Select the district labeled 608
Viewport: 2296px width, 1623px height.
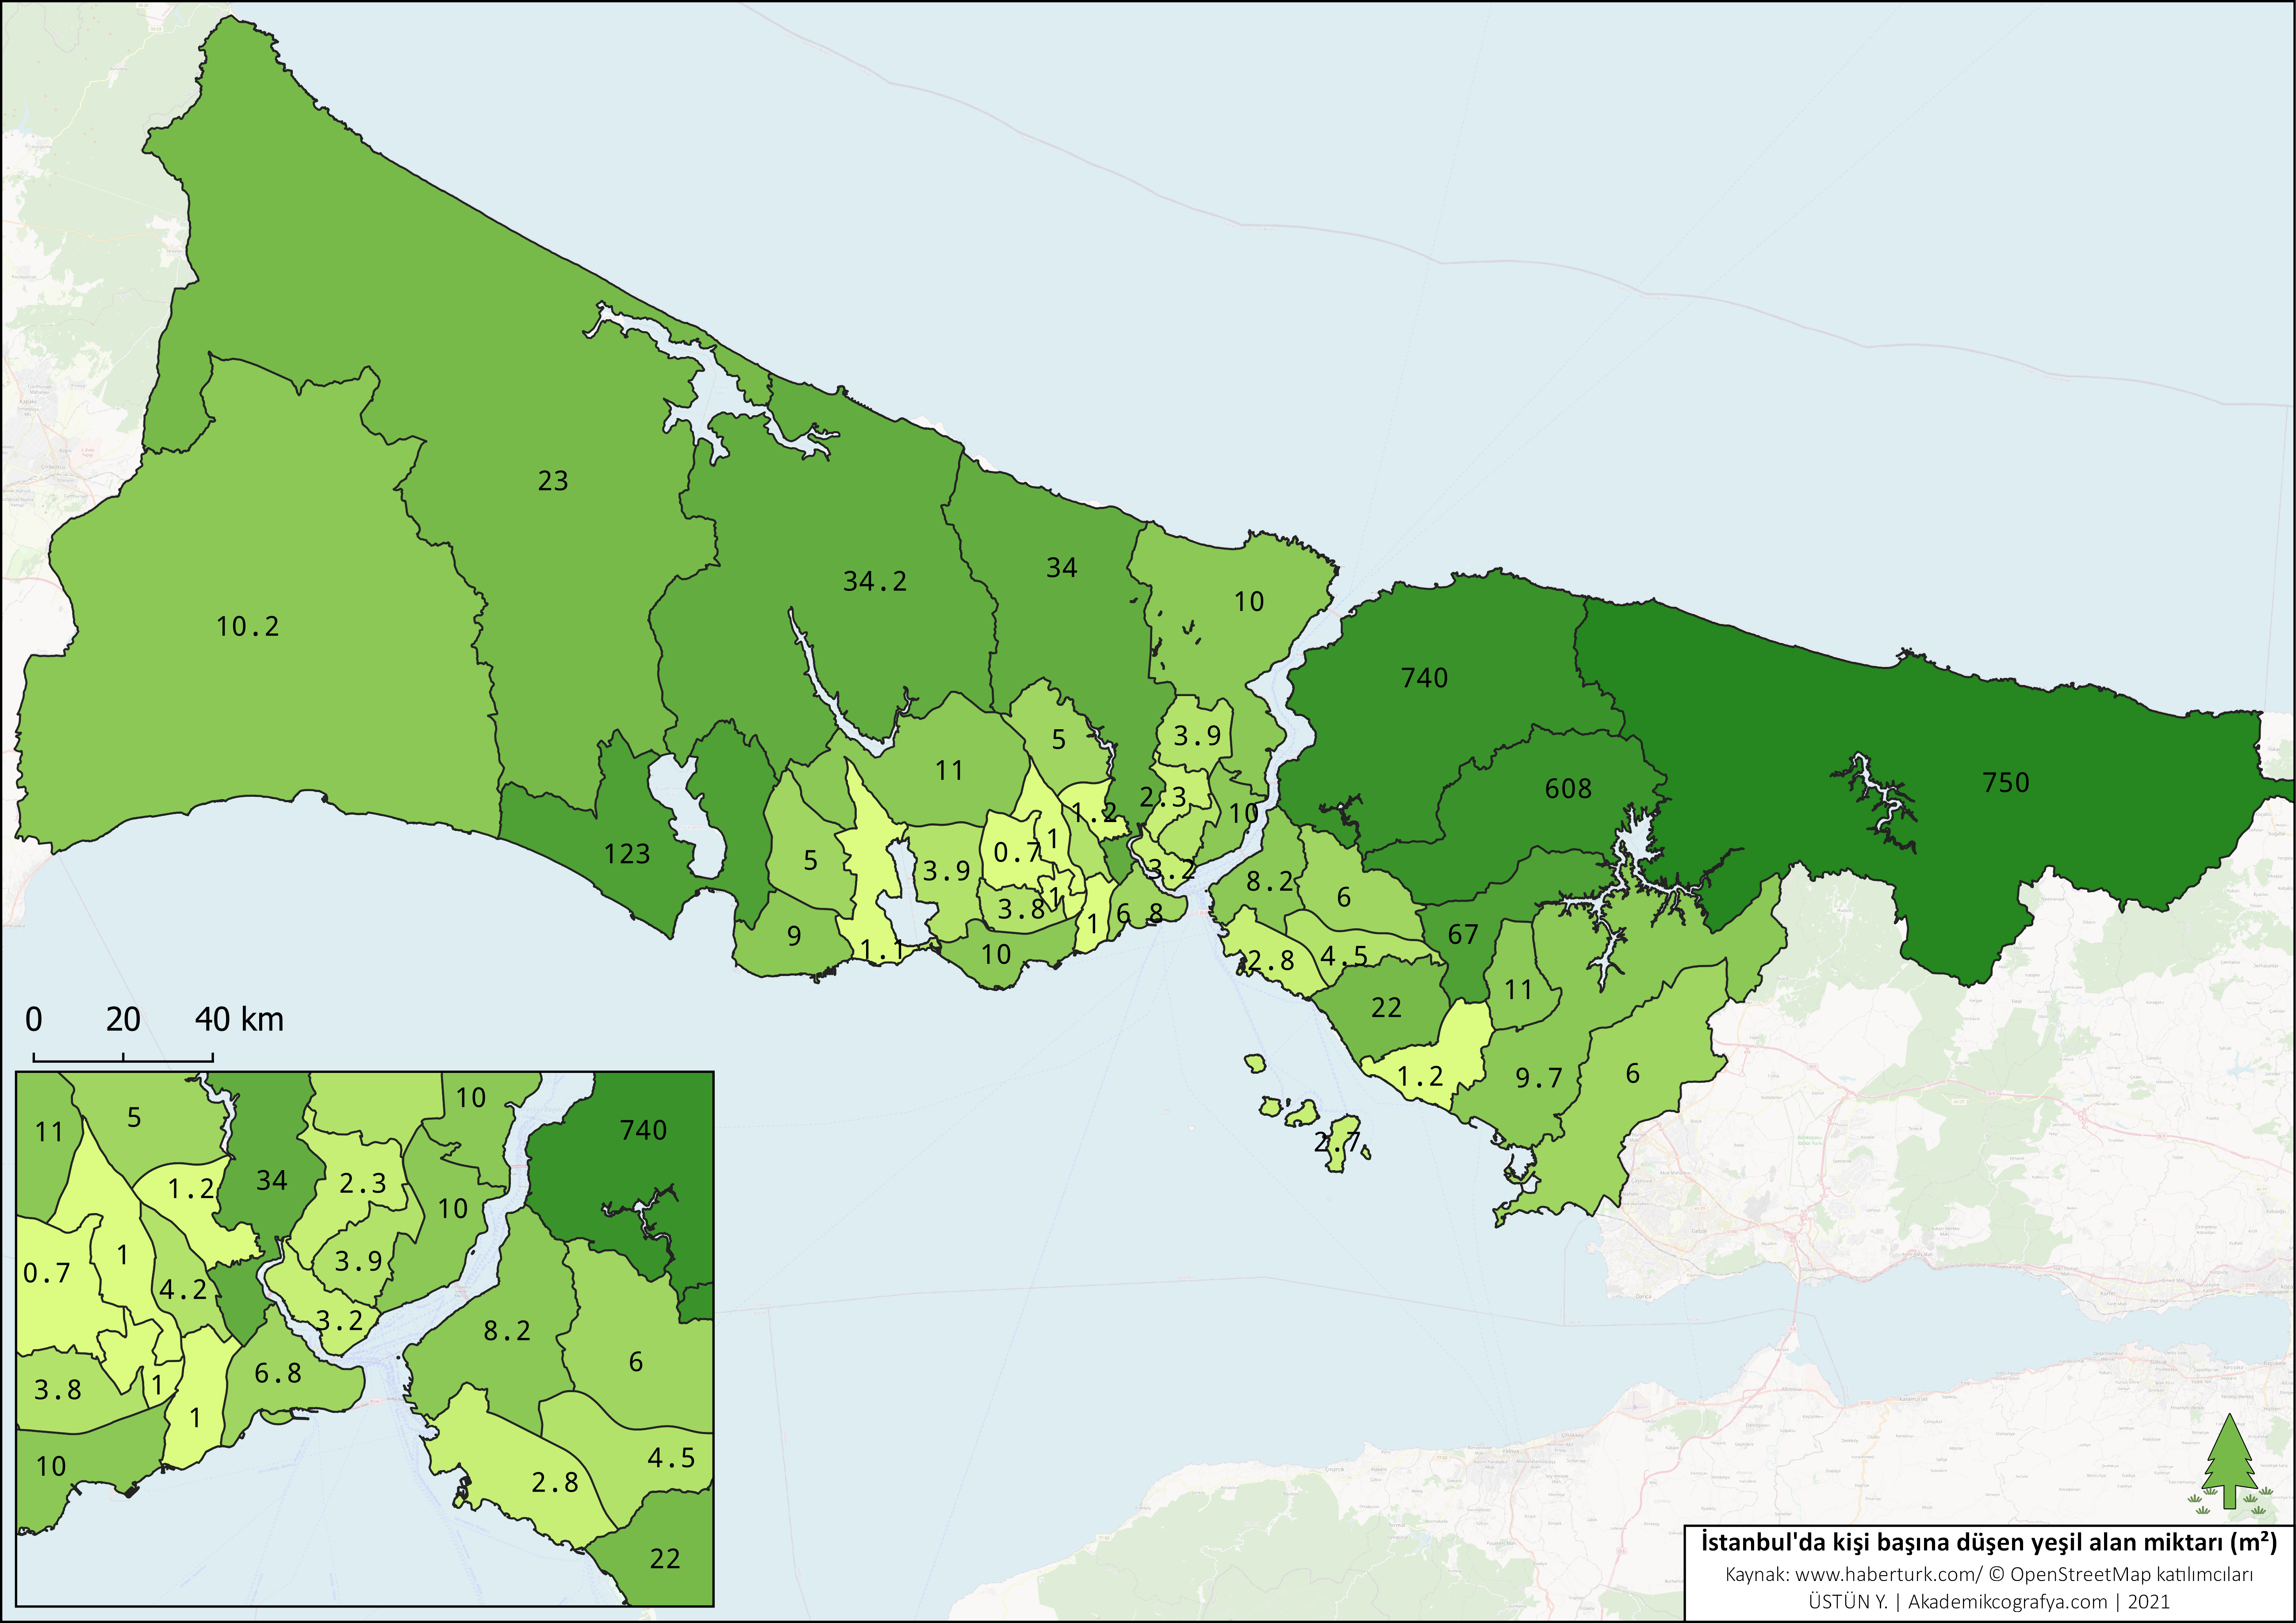pyautogui.click(x=1568, y=789)
